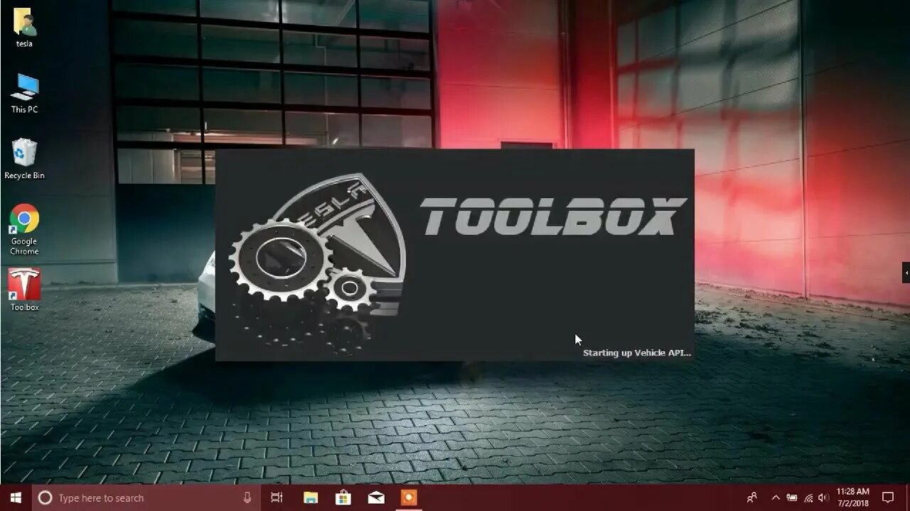
Task: Click the Cortana search box
Action: click(146, 498)
